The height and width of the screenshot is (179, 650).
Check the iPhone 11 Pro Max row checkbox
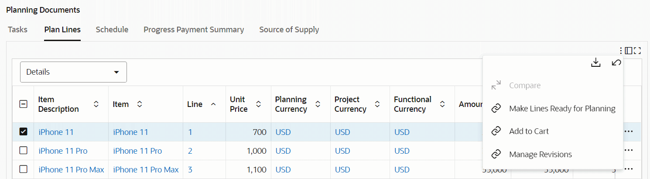pyautogui.click(x=24, y=169)
